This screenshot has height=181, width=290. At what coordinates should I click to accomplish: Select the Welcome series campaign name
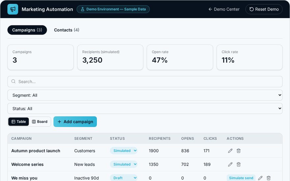(27, 164)
